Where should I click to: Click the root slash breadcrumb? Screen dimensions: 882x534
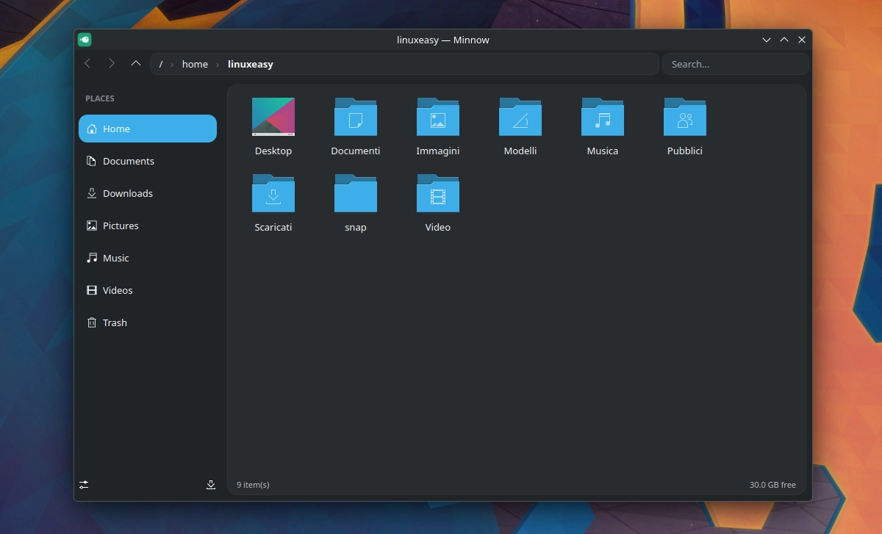pyautogui.click(x=161, y=64)
